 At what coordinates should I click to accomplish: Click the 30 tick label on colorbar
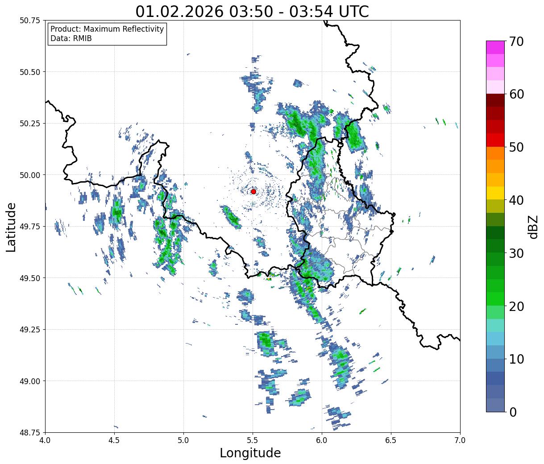tap(517, 253)
